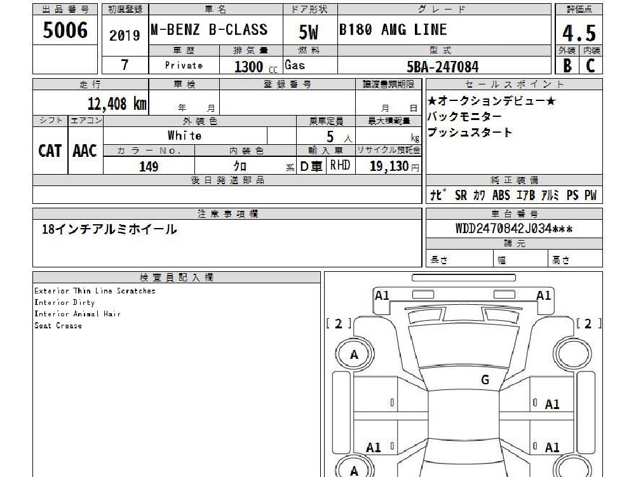The height and width of the screenshot is (477, 636).
Task: Select the Exterior Thin Line Scratches note
Action: 95,291
